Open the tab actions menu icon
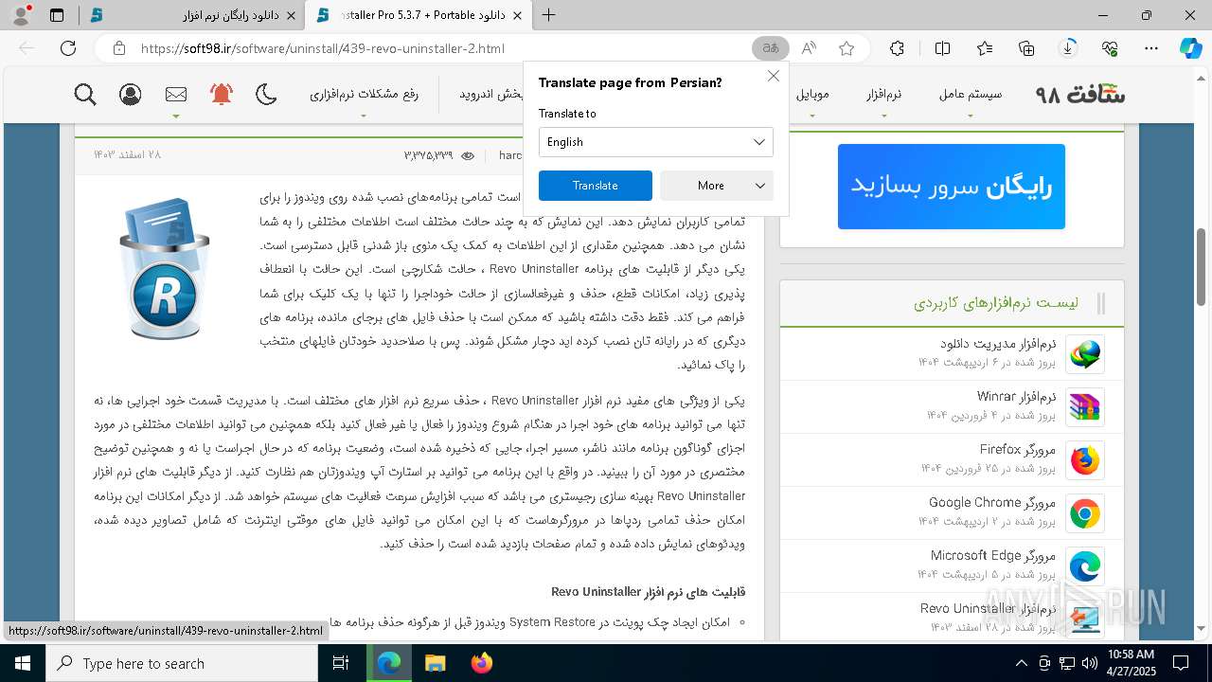This screenshot has width=1212, height=682. point(57,15)
